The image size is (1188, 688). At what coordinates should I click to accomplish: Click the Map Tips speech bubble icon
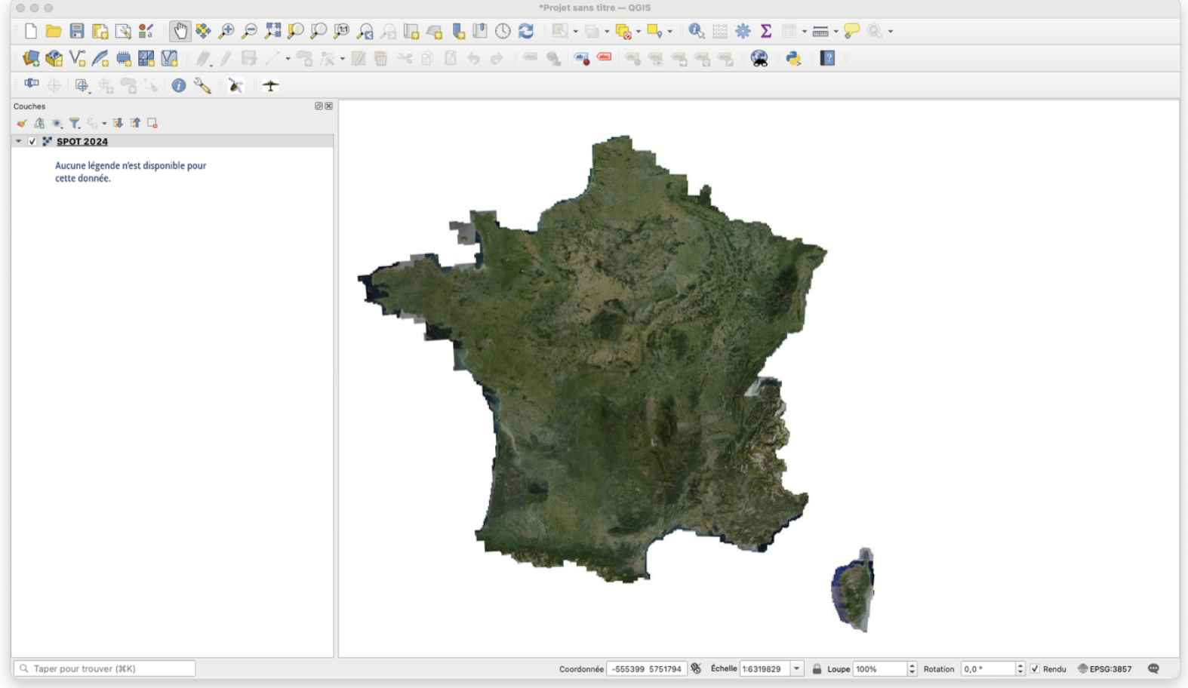point(851,31)
